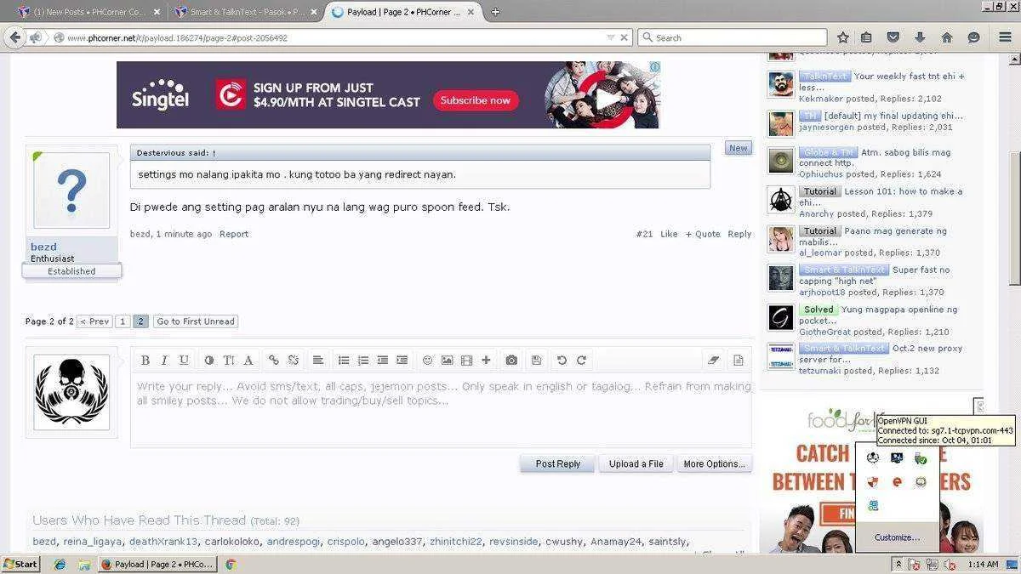Click Customize in the tray popup

point(897,537)
